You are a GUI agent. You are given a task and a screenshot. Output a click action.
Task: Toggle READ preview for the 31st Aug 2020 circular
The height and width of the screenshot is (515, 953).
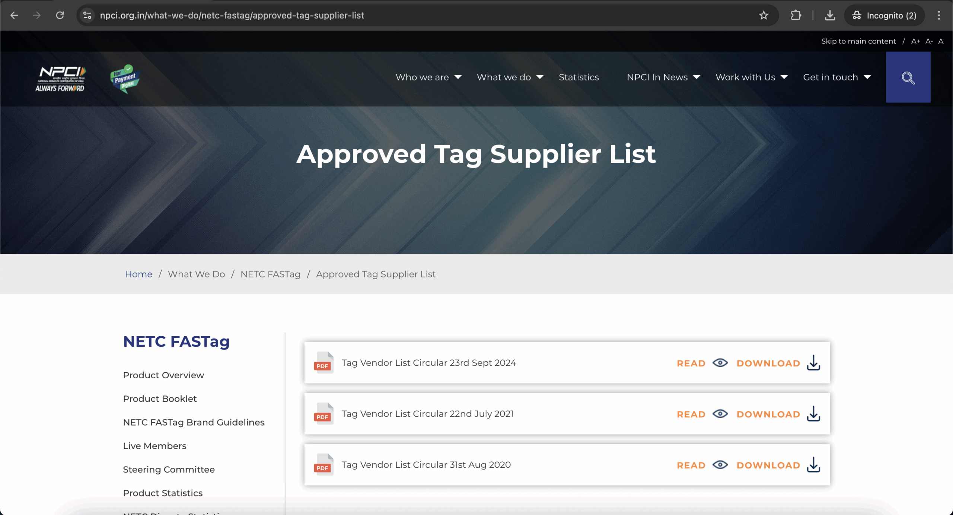[691, 465]
